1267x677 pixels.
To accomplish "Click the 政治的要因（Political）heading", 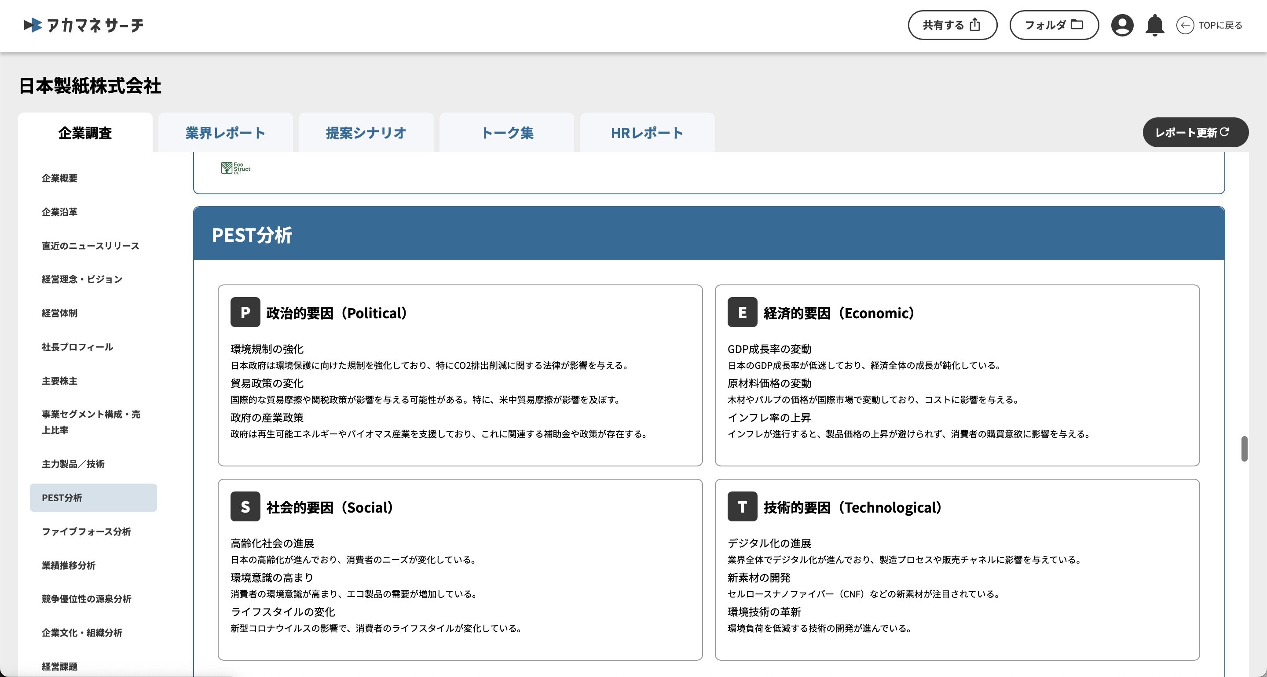I will (337, 313).
